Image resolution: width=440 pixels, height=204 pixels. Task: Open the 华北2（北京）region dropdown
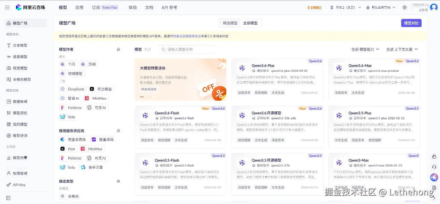click(x=346, y=7)
